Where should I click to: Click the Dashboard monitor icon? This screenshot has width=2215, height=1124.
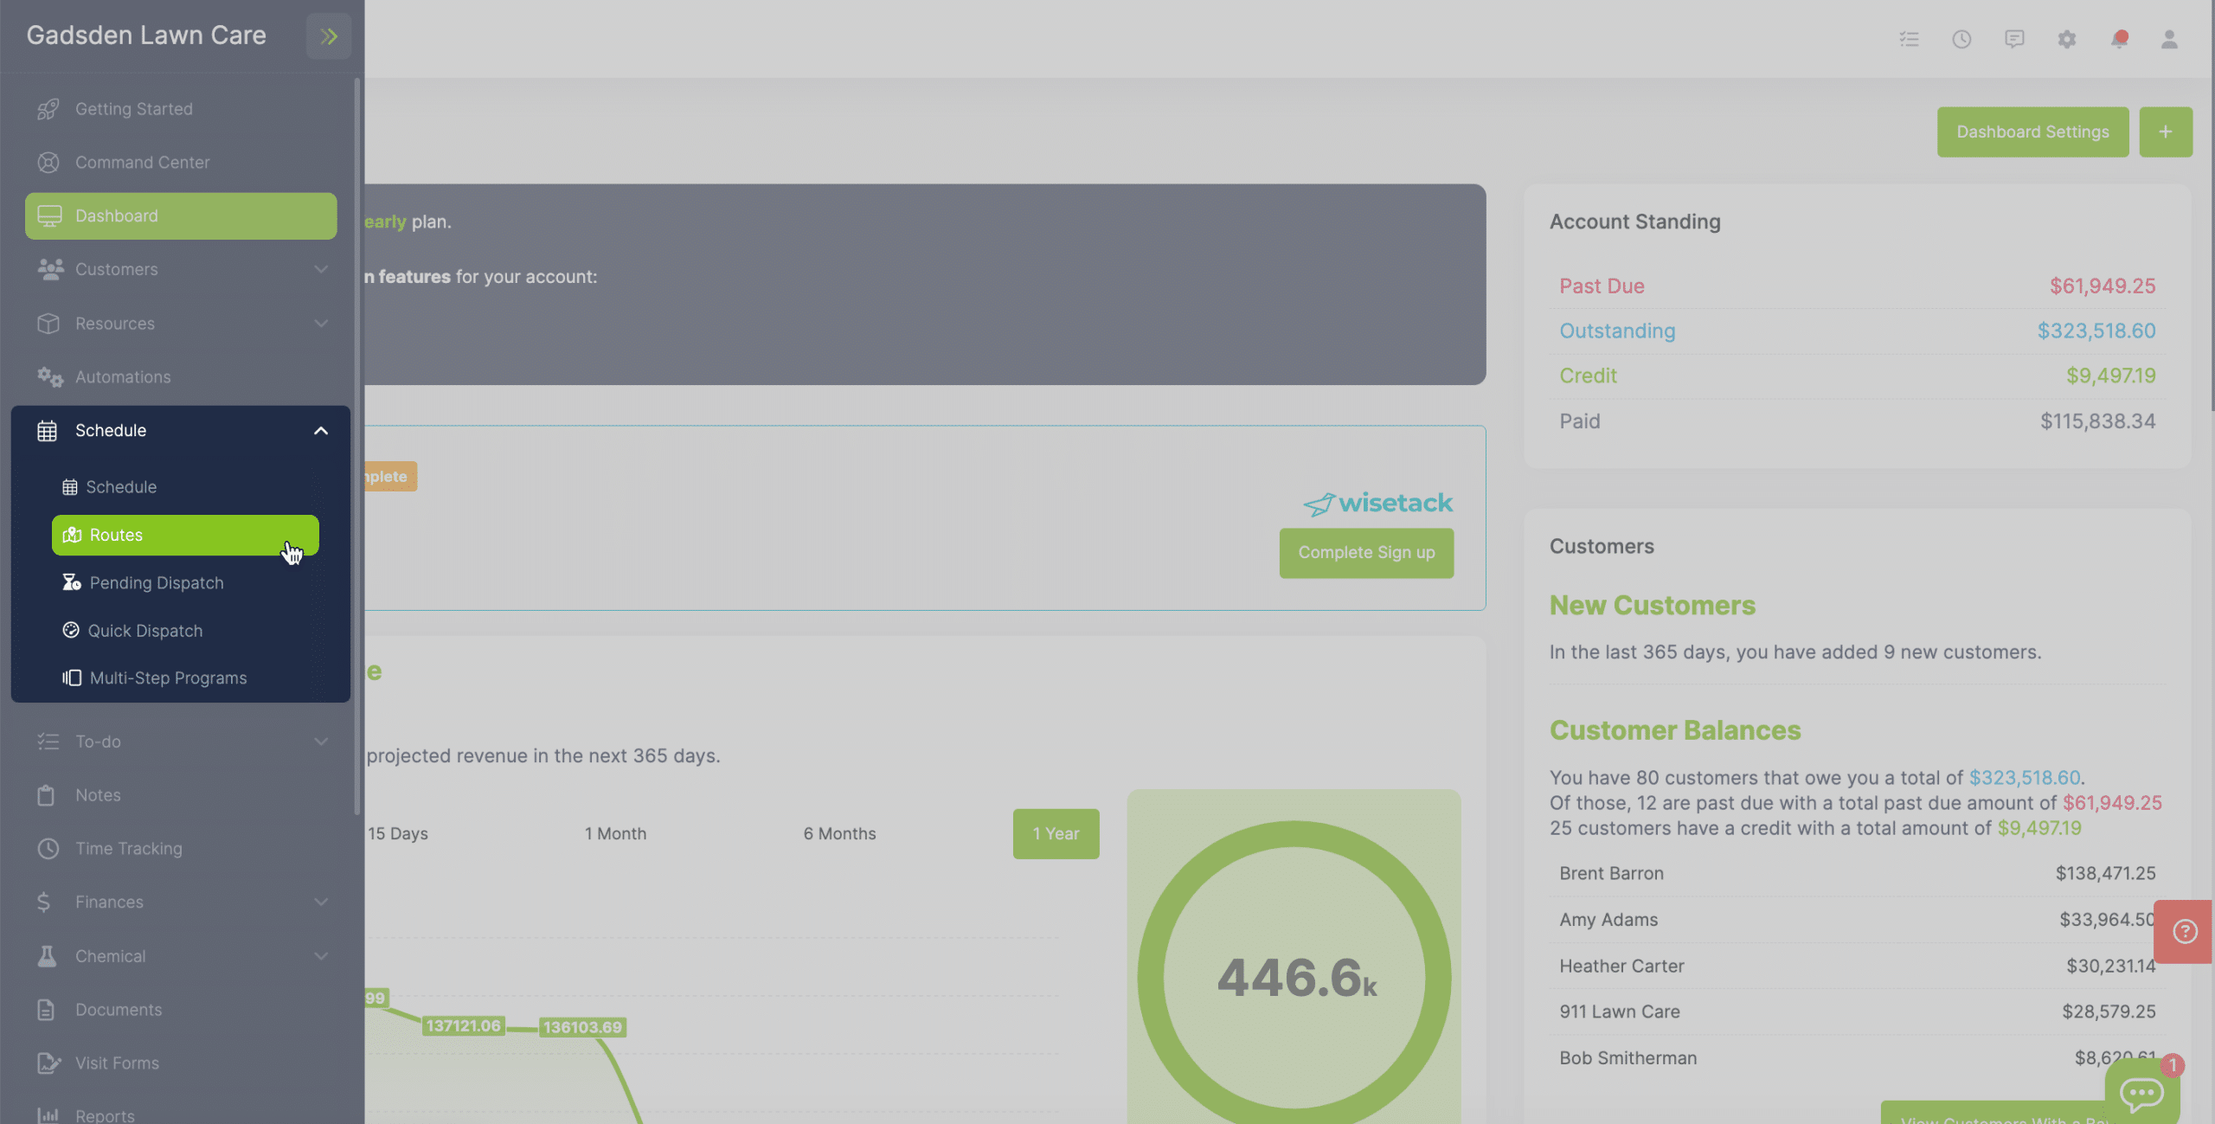[x=49, y=216]
